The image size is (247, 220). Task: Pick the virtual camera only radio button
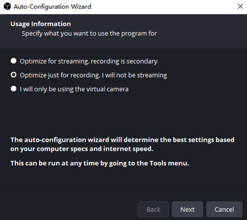tap(14, 89)
